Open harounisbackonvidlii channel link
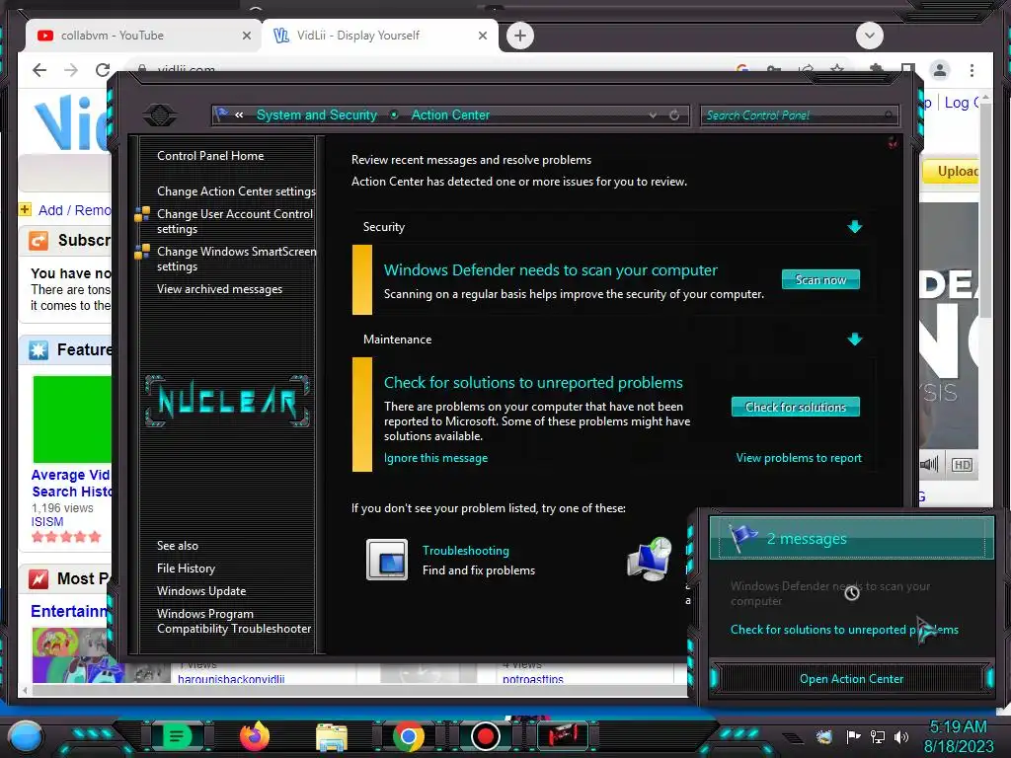 231,679
